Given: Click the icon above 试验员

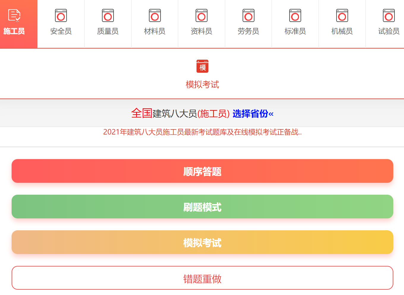Looking at the screenshot, I should [389, 16].
